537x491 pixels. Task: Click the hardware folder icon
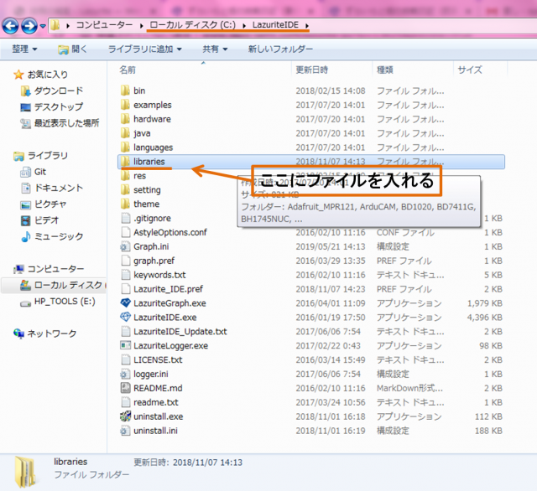125,119
